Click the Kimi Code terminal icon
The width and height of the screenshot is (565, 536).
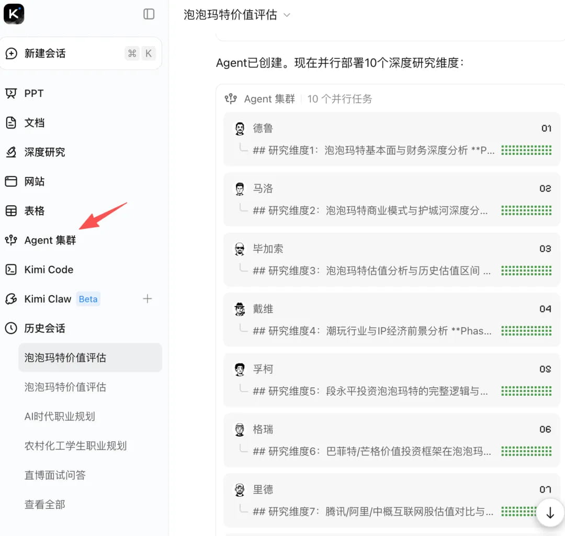coord(11,270)
